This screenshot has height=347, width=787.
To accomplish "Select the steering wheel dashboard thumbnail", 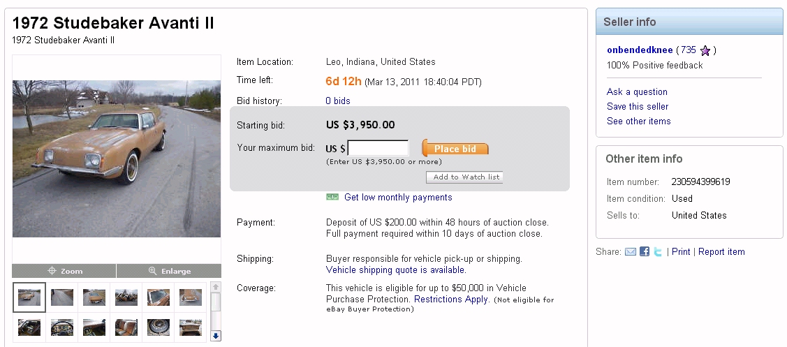I will pos(61,327).
